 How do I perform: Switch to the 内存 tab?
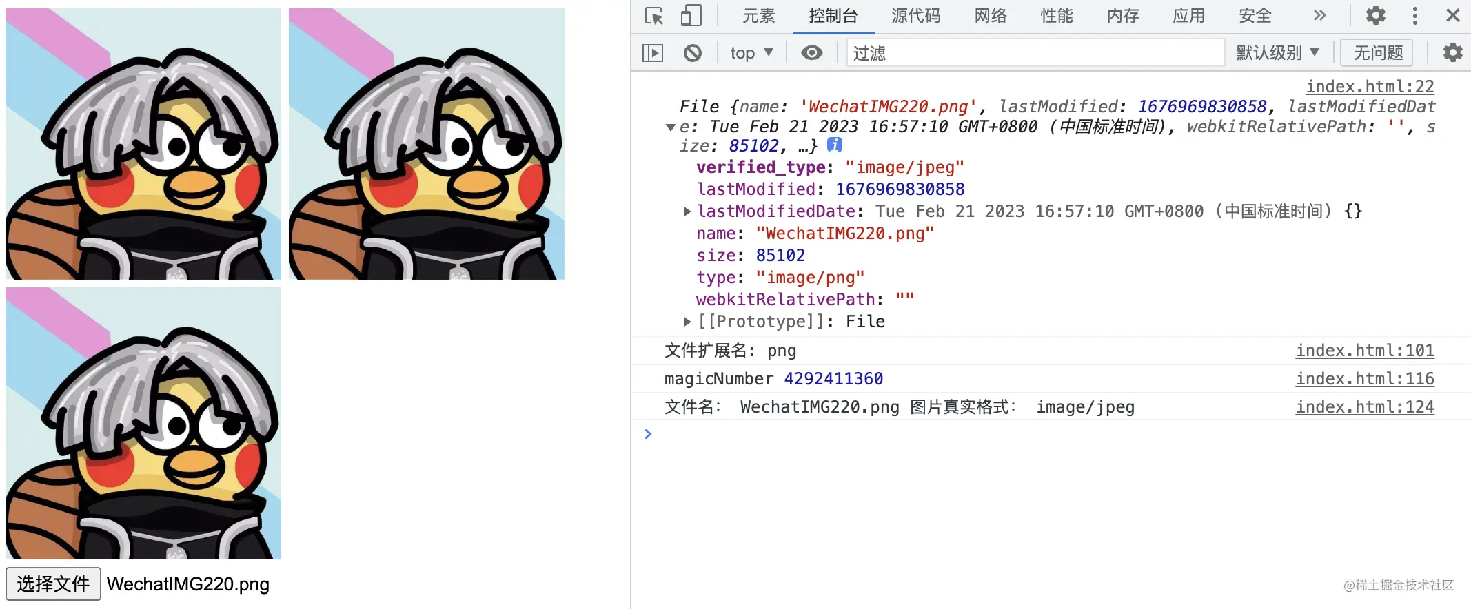point(1123,16)
